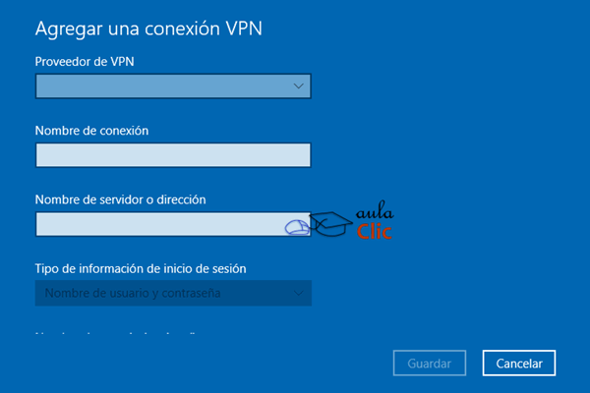The width and height of the screenshot is (590, 393).
Task: Cancel the VPN dialog with Cancelar
Action: click(x=519, y=364)
